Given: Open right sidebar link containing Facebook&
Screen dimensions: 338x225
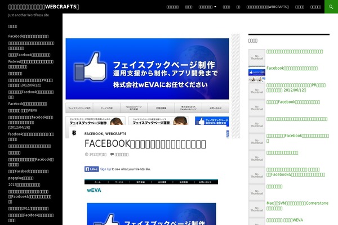Looking at the screenshot, I should [x=296, y=172].
